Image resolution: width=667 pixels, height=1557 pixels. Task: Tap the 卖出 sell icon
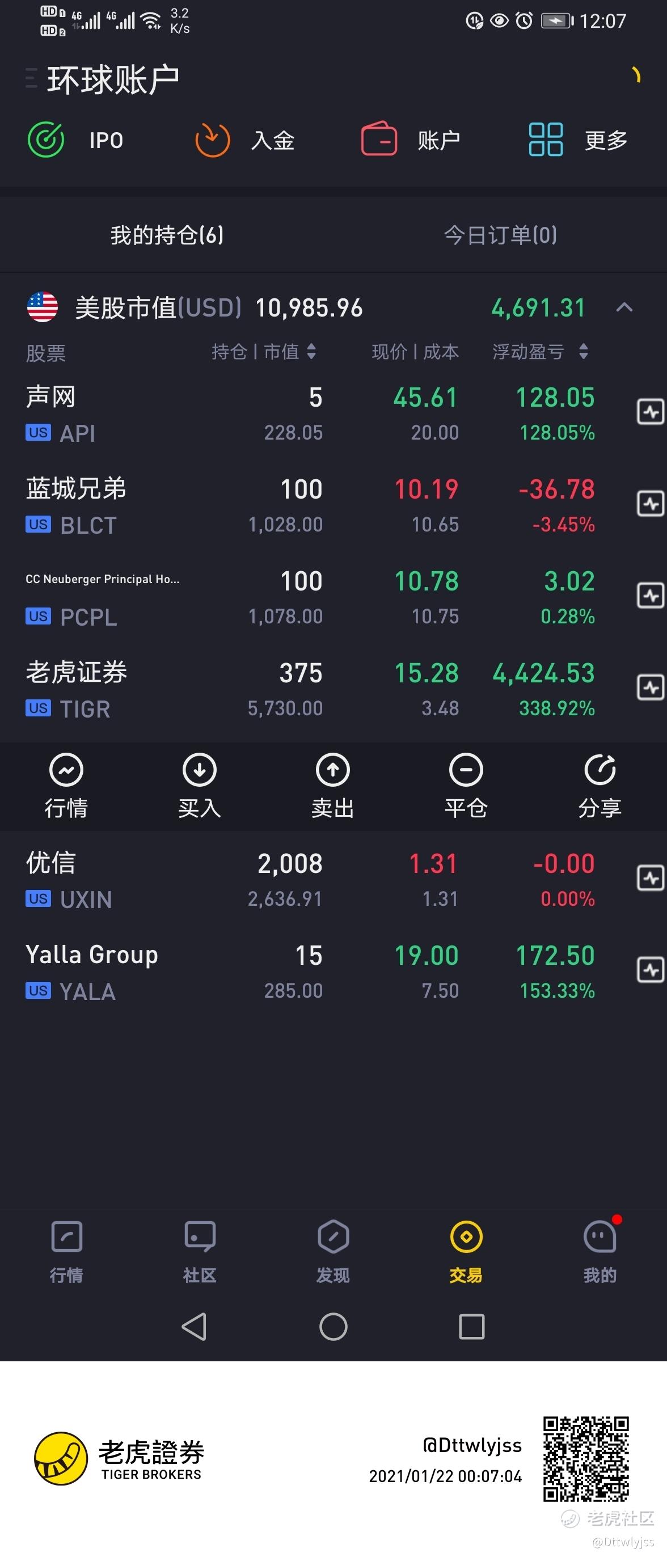pos(333,770)
